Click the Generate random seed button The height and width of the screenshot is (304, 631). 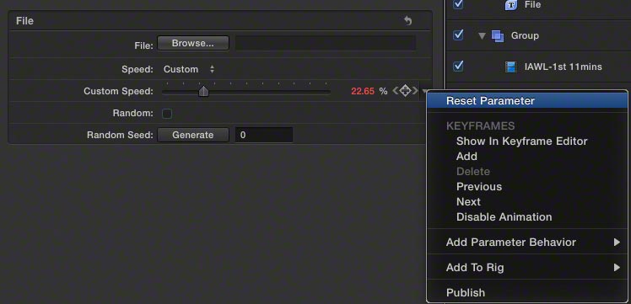tap(193, 135)
